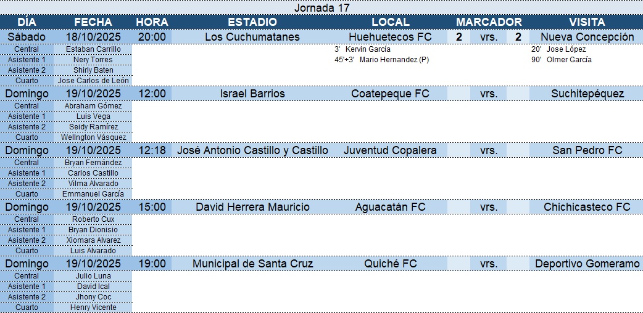Select central referee Estaban Carrillo cell
Image resolution: width=643 pixels, height=313 pixels.
[93, 49]
